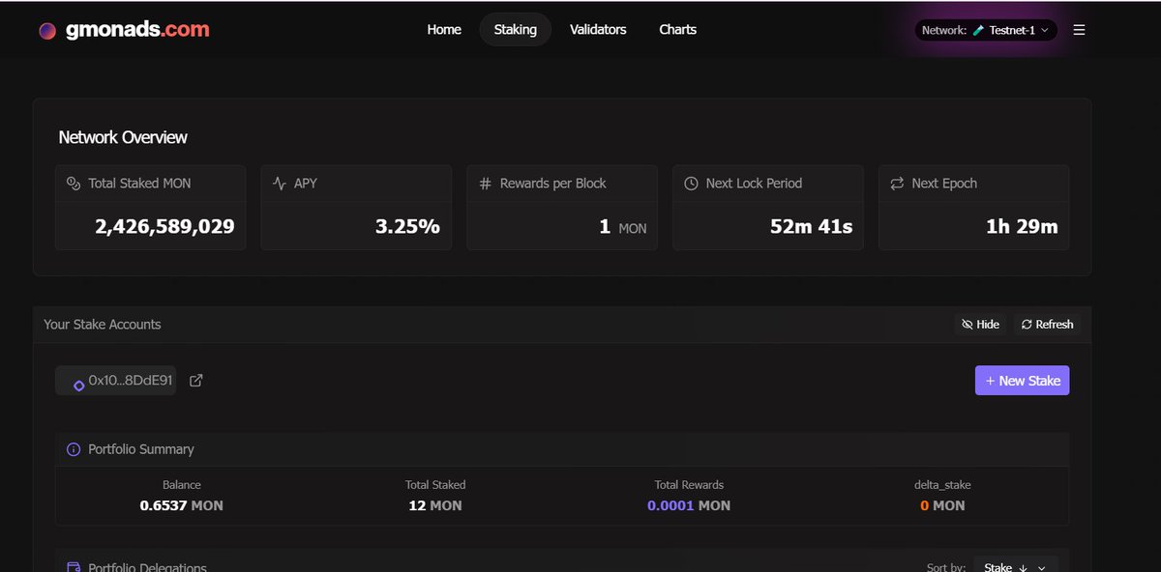Create a New Stake
The height and width of the screenshot is (572, 1161).
1022,381
